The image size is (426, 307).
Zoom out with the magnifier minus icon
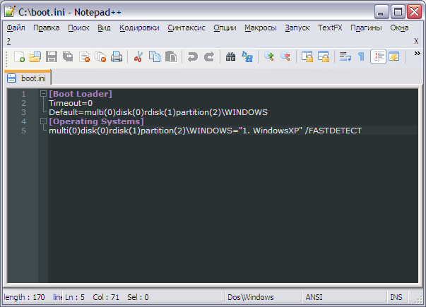pyautogui.click(x=285, y=56)
